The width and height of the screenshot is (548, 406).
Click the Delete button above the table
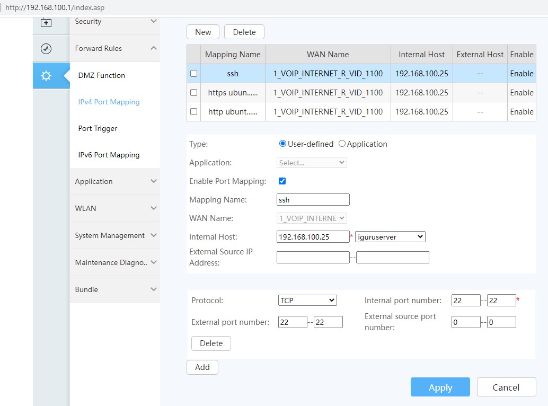tap(244, 32)
